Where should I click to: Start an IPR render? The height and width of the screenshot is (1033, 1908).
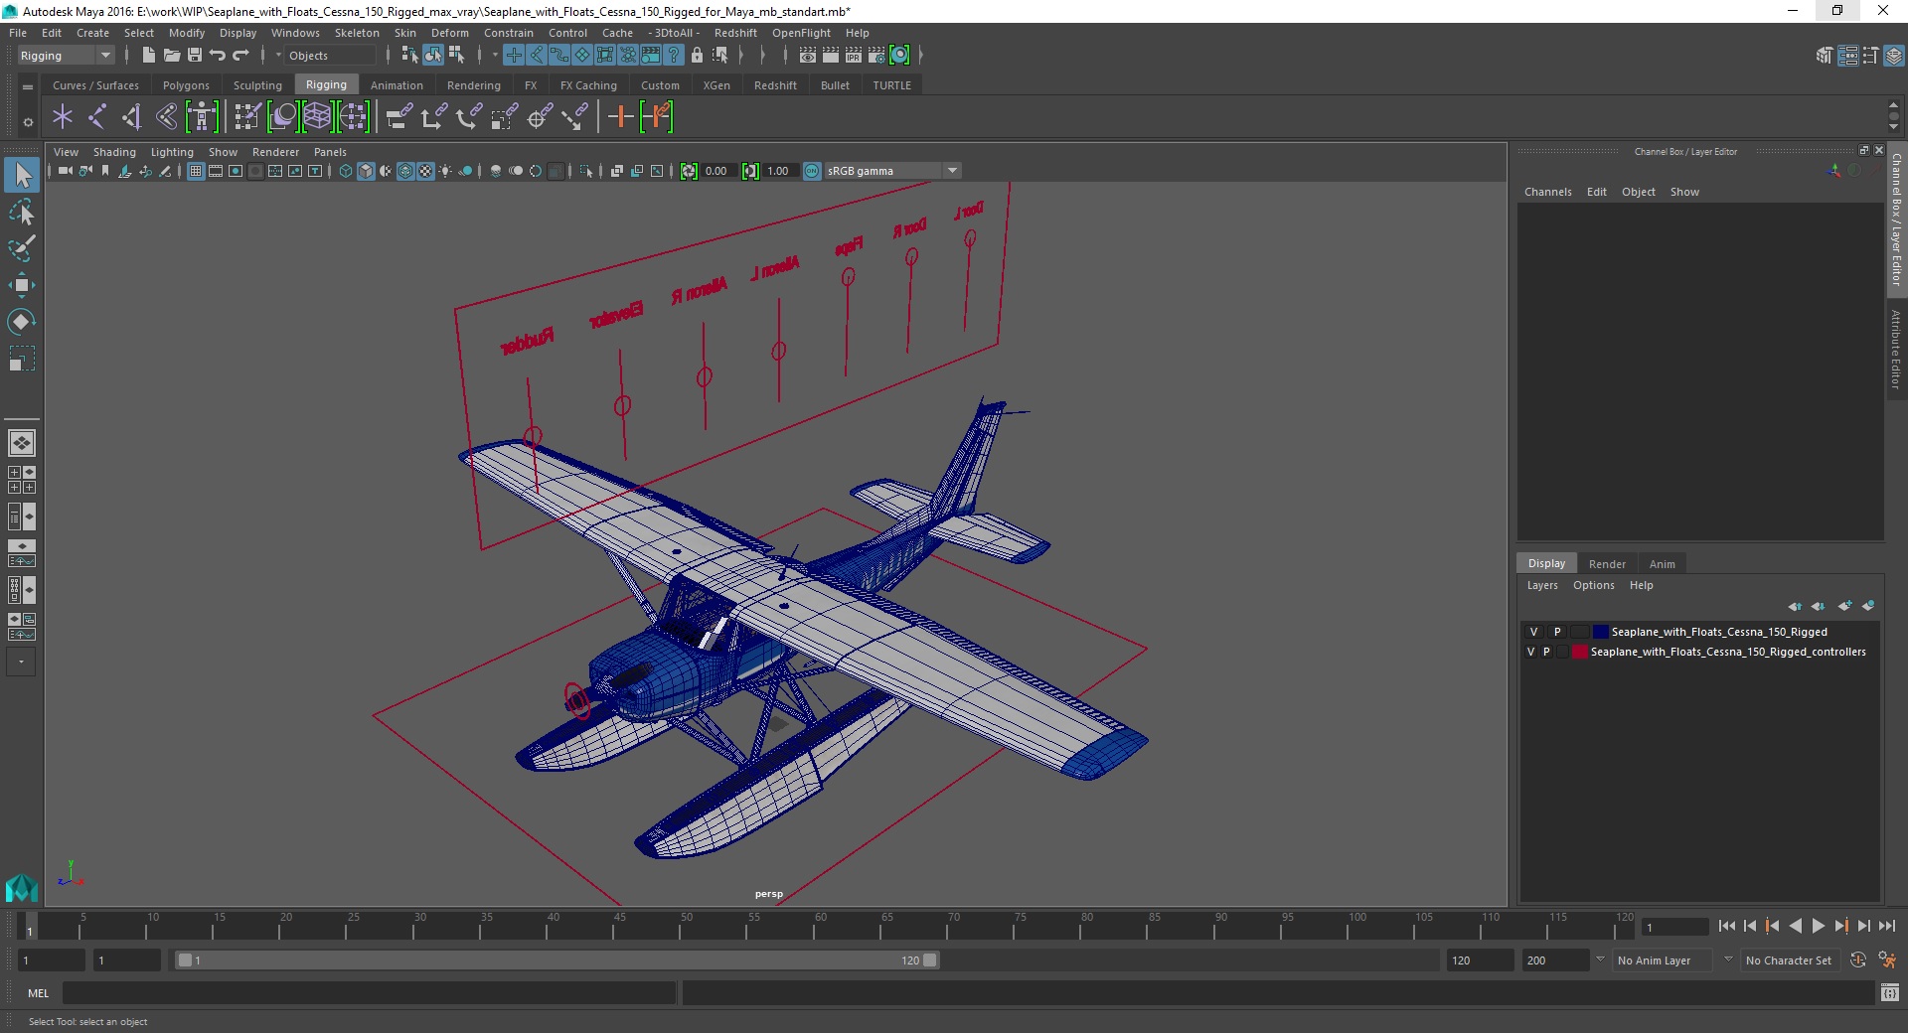[x=854, y=56]
